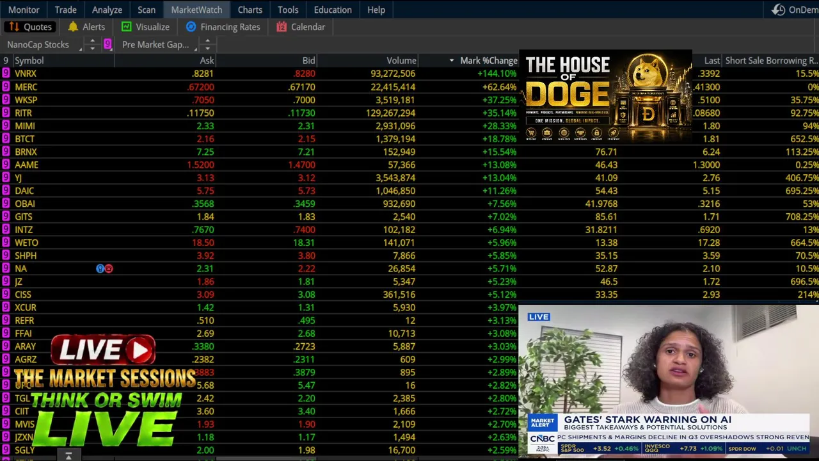
Task: Step the NanoCap Stocks watchlist selector
Action: [x=92, y=45]
